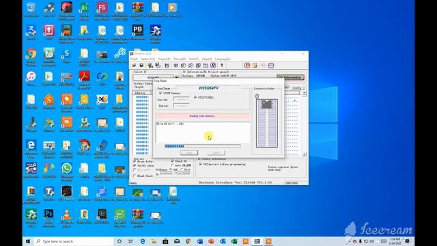Open Photoshop desktop shortcut

pyautogui.click(x=48, y=214)
